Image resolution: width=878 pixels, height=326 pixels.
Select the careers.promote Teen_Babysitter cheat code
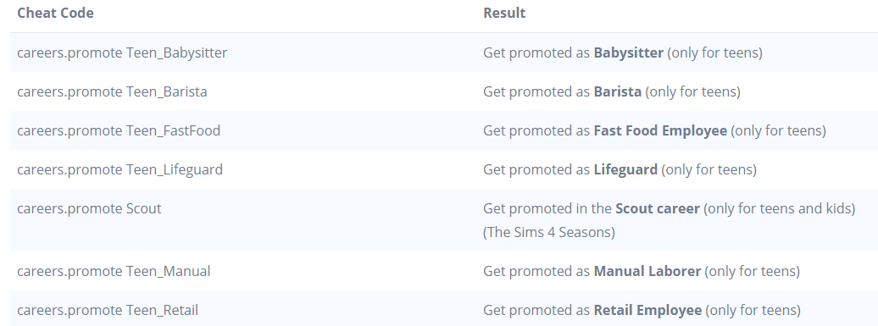tap(122, 52)
